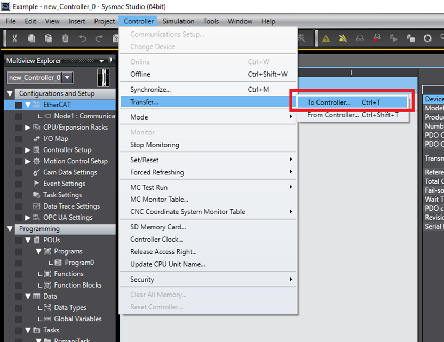Click the controller unit icon in Multiview Explorer

click(x=104, y=77)
